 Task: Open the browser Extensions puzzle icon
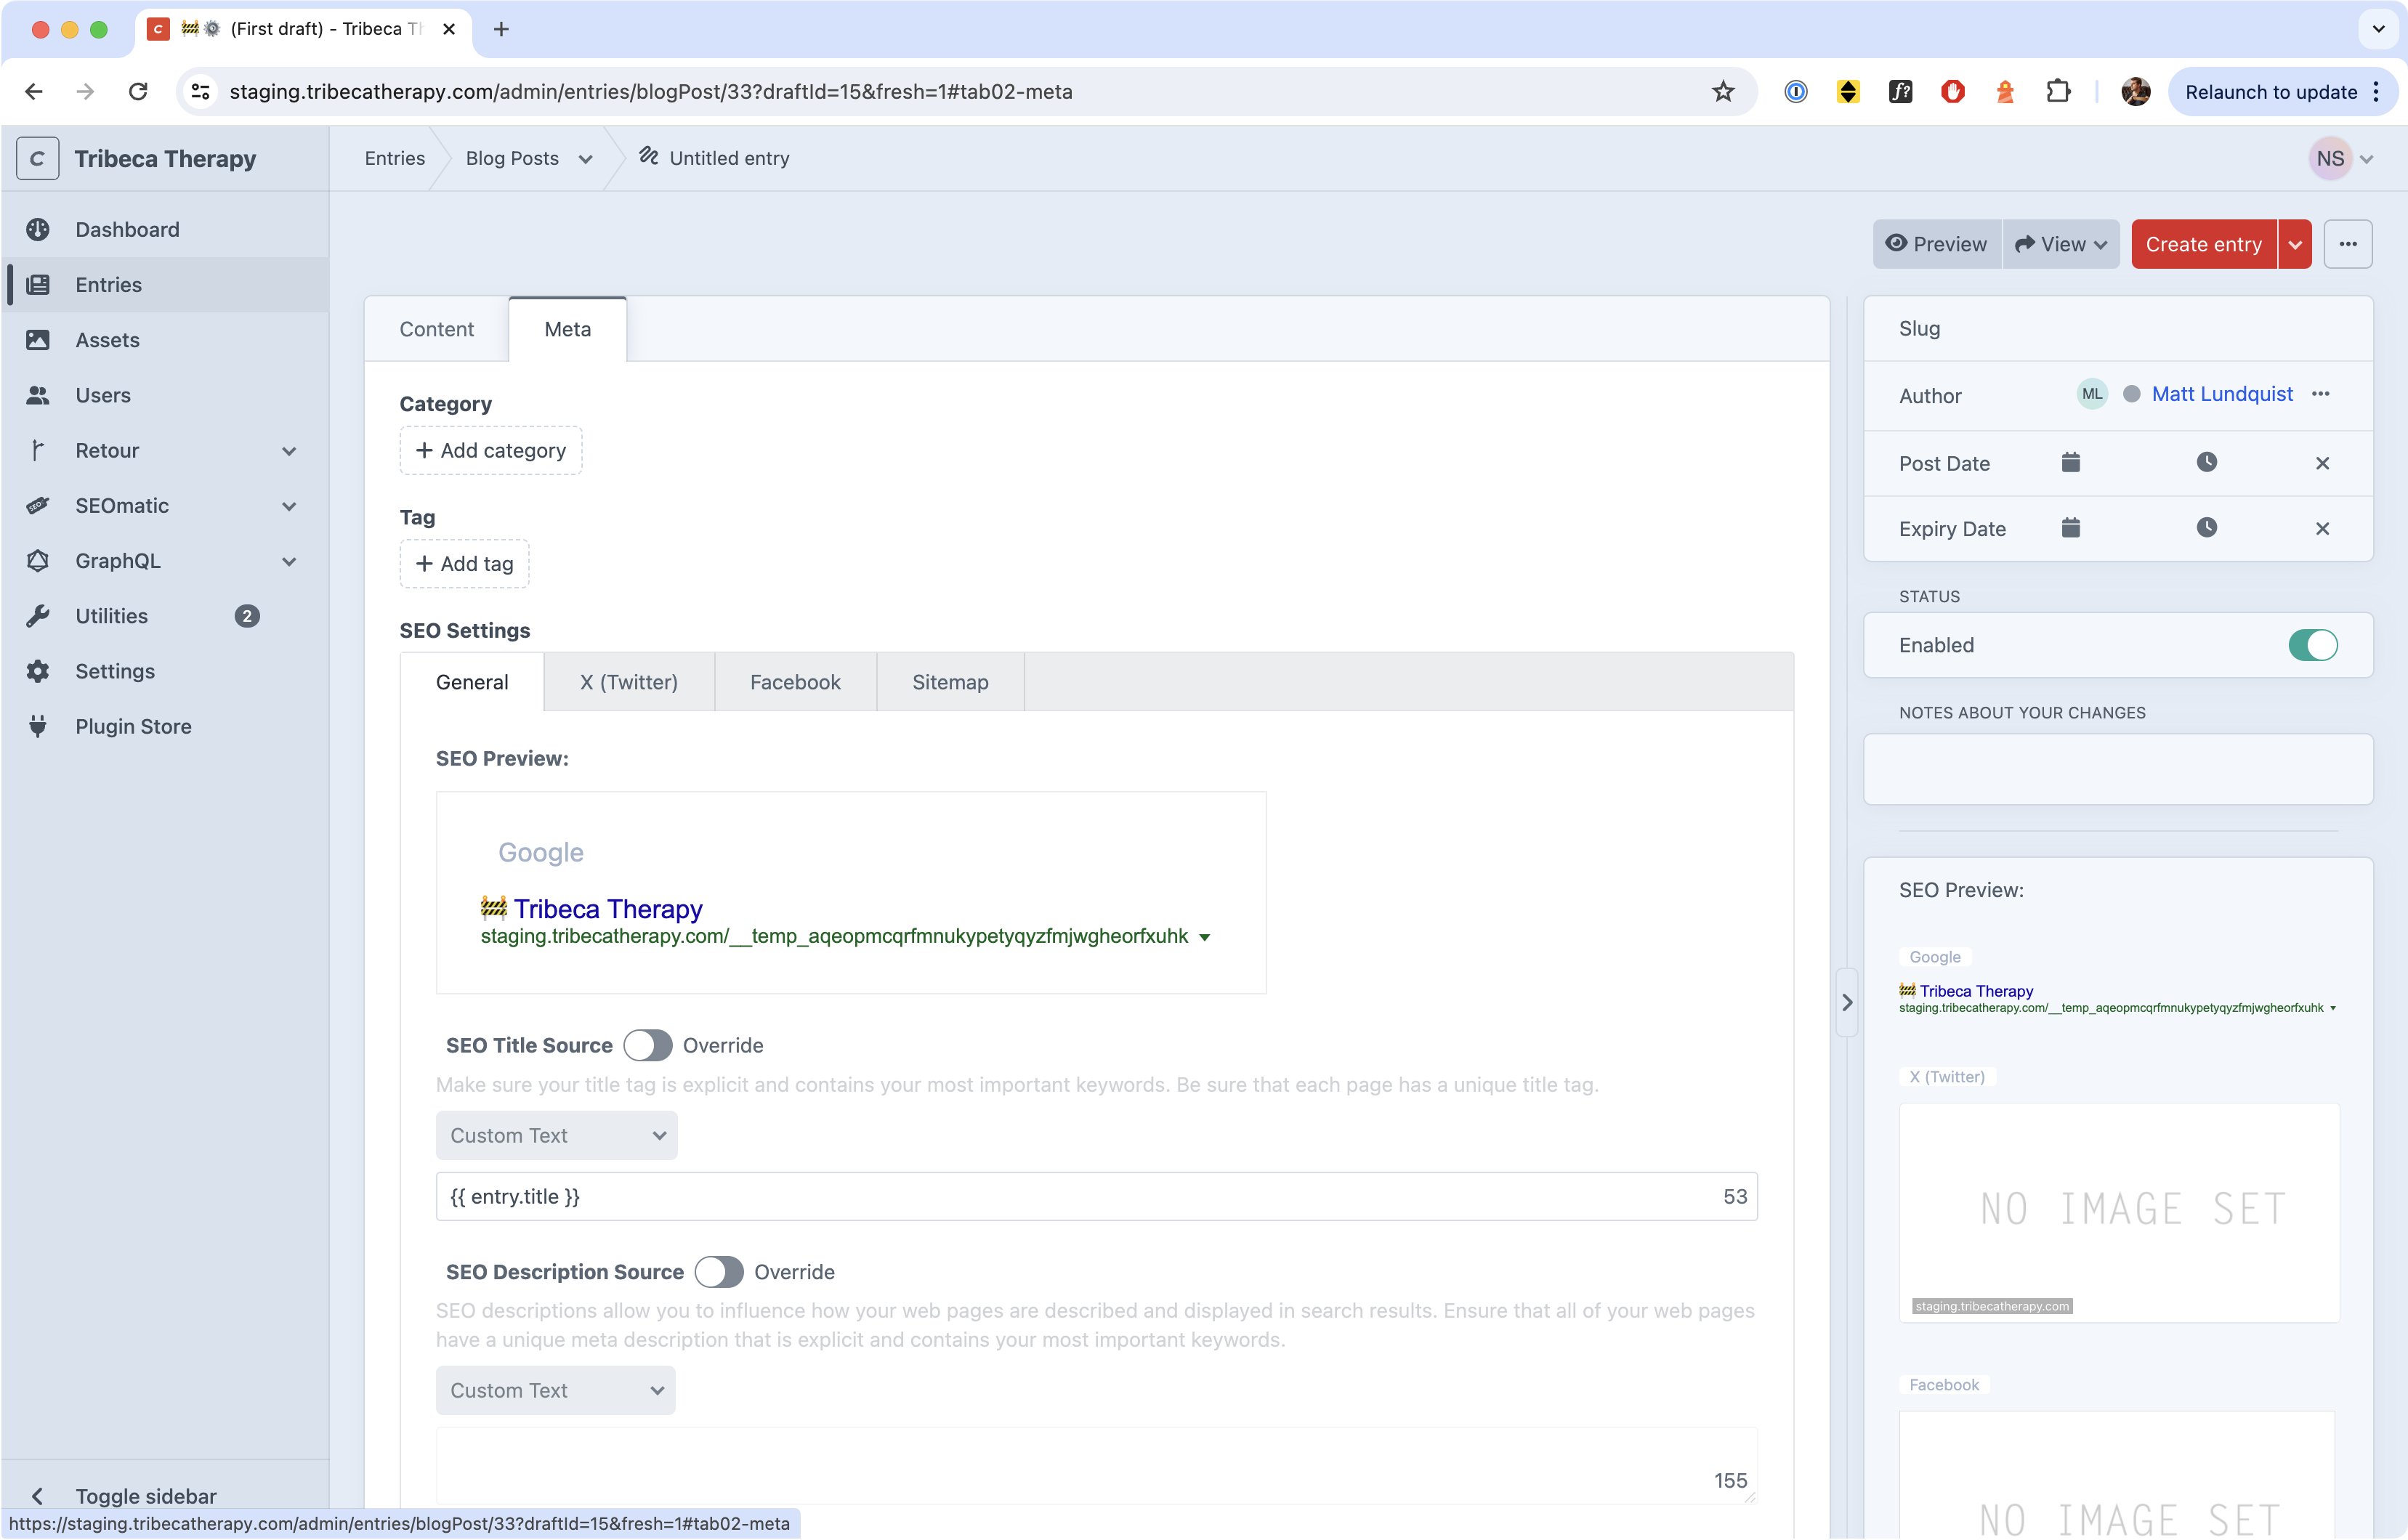[2058, 92]
